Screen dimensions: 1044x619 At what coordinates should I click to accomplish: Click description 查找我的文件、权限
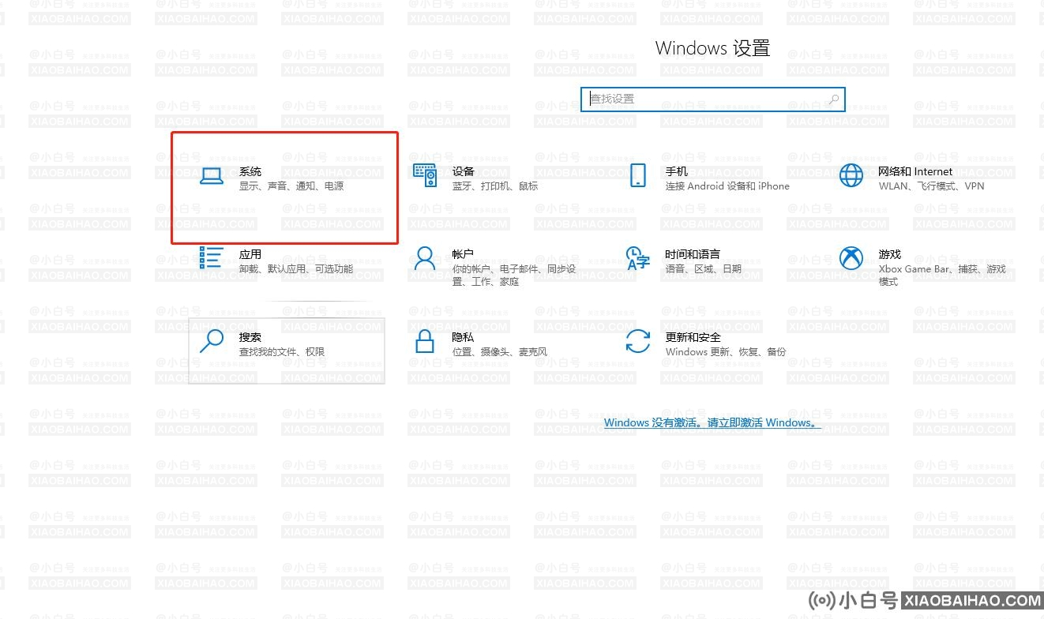282,352
